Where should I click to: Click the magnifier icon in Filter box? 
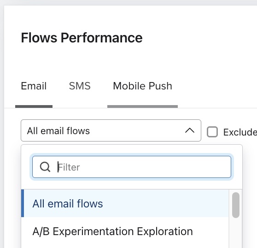click(x=45, y=167)
